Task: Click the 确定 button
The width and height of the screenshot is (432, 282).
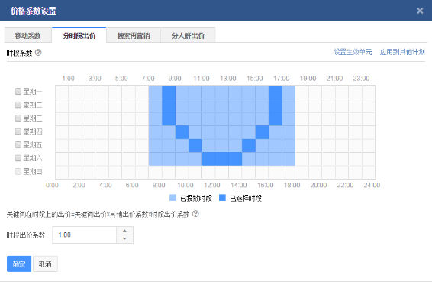Action: (19, 264)
